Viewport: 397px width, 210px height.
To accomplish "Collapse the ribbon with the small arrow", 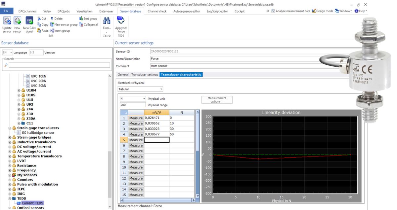I will point(267,11).
